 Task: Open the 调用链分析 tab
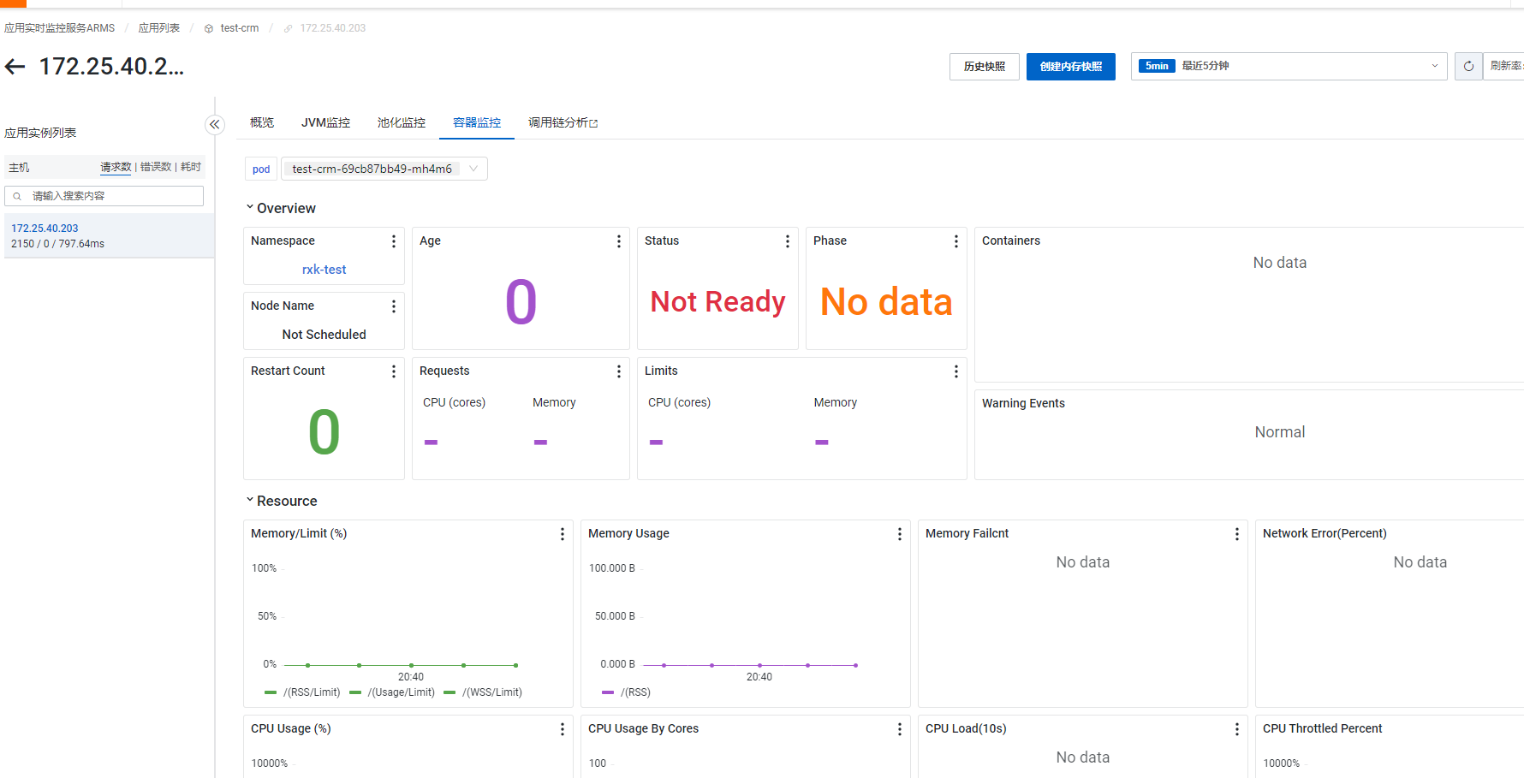tap(563, 122)
